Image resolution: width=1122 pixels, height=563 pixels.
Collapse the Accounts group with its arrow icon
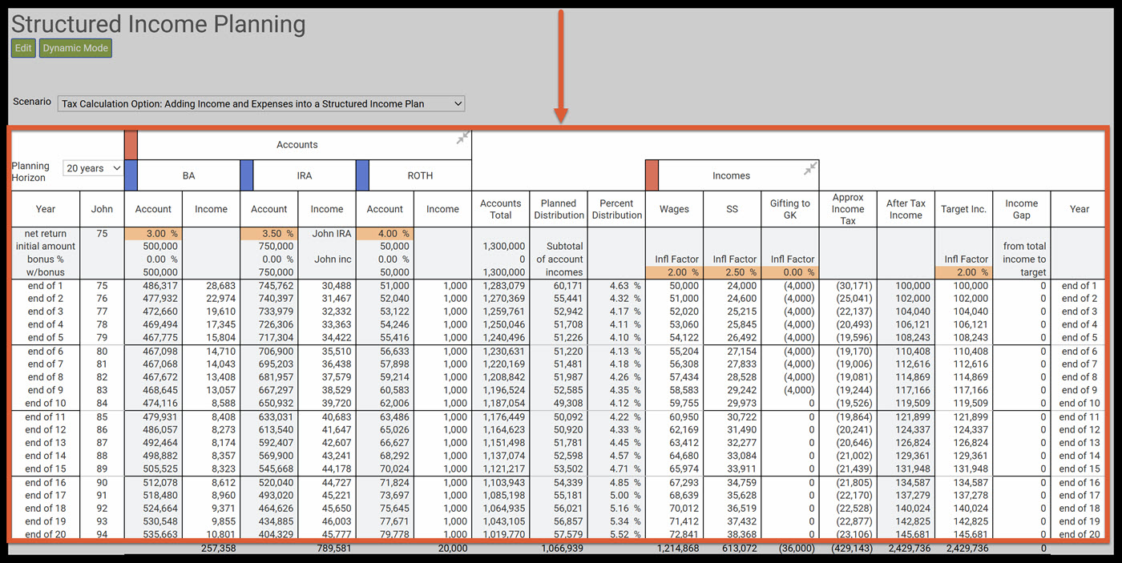462,139
